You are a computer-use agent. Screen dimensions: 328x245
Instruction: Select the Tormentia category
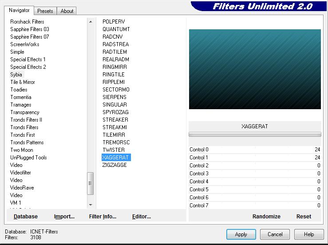tap(21, 97)
